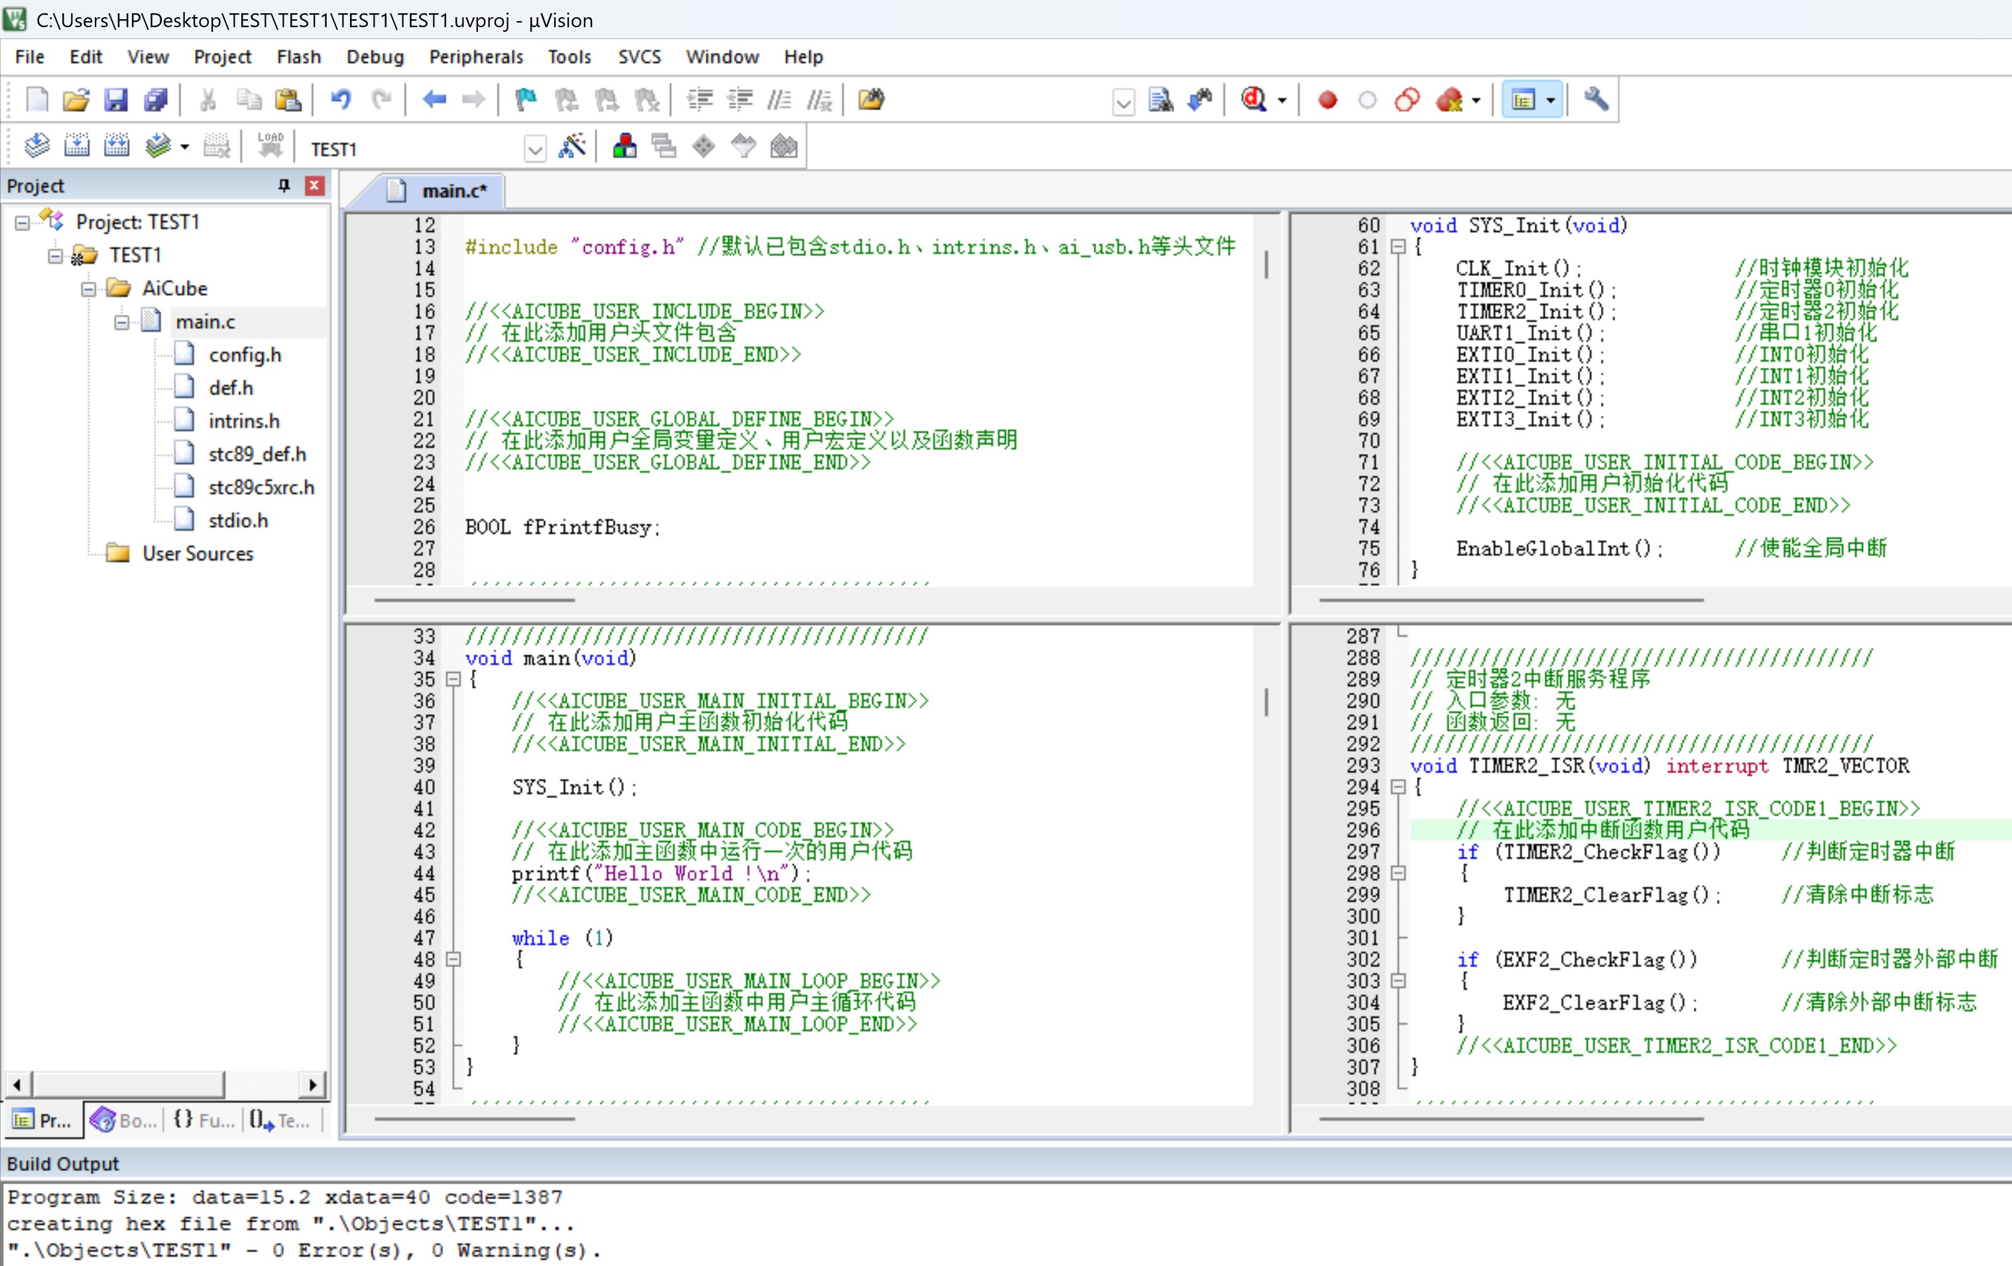Click the Build target icon
Viewport: 2012px width, 1266px height.
77,147
